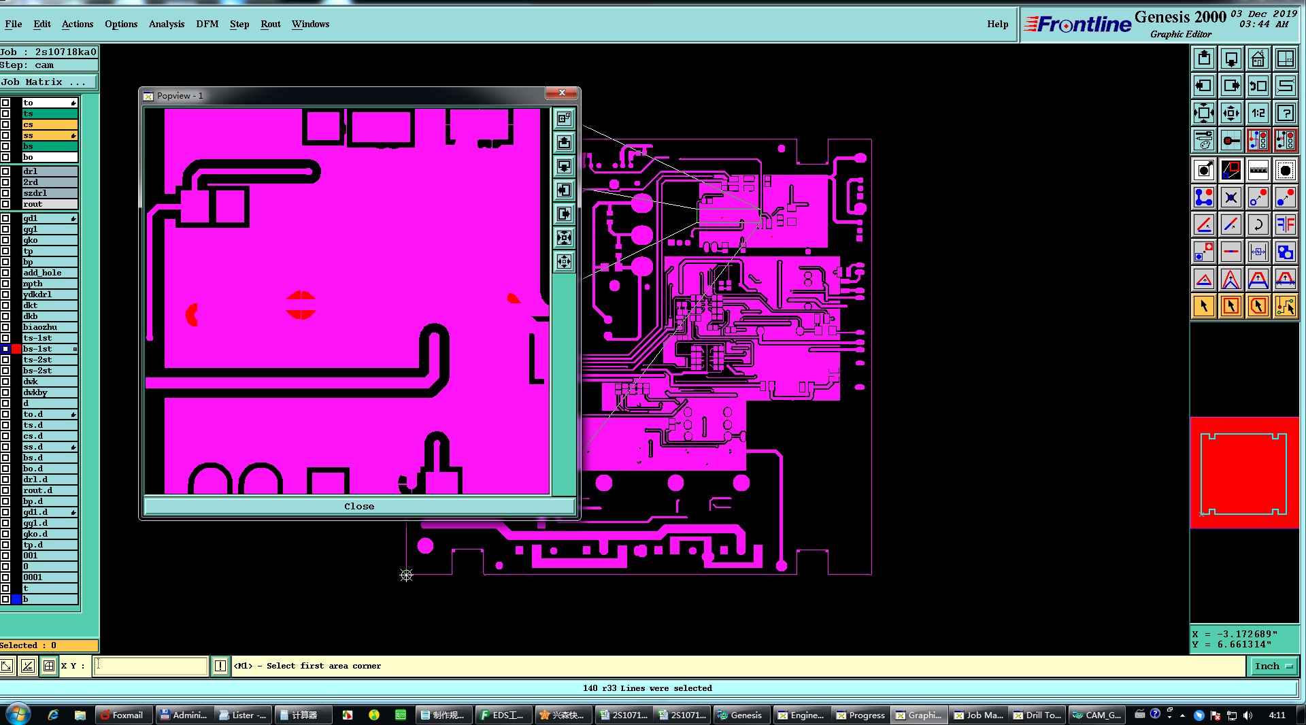1306x725 pixels.
Task: Switch to Drill To... taskbar window
Action: pos(1037,715)
